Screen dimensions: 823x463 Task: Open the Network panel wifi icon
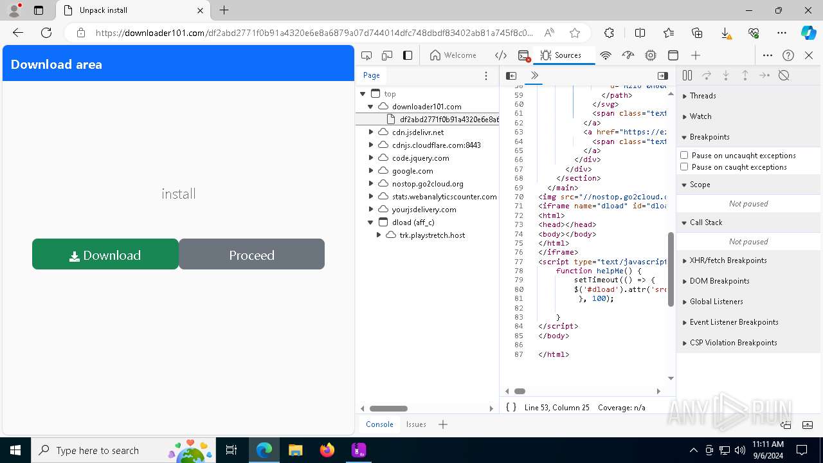coord(605,55)
